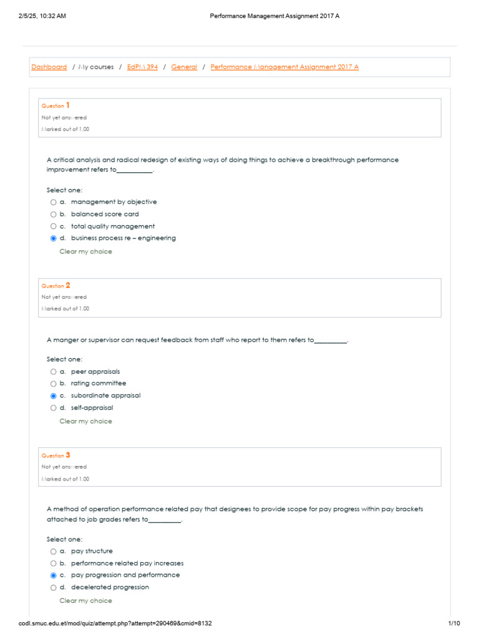Clear my choice for Question 3
479x639 pixels.
pos(85,601)
